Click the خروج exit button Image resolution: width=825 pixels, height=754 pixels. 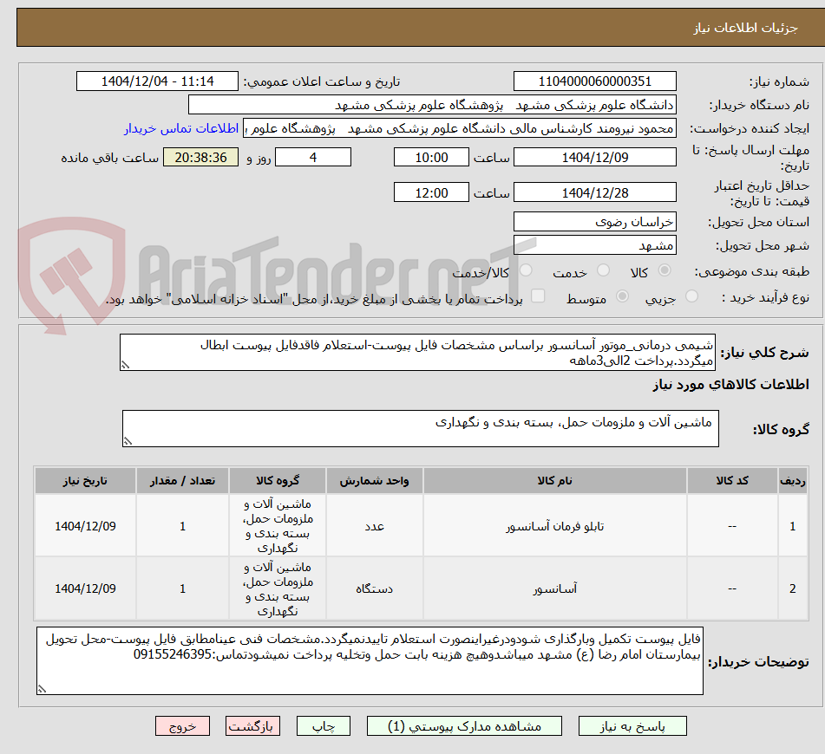click(x=182, y=726)
